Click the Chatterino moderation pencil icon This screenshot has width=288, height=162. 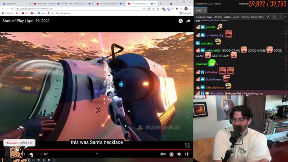[x=268, y=17]
